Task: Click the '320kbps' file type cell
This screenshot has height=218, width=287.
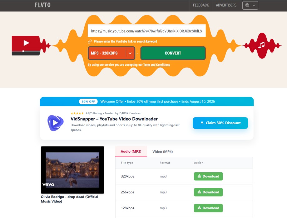Action: 127,176
